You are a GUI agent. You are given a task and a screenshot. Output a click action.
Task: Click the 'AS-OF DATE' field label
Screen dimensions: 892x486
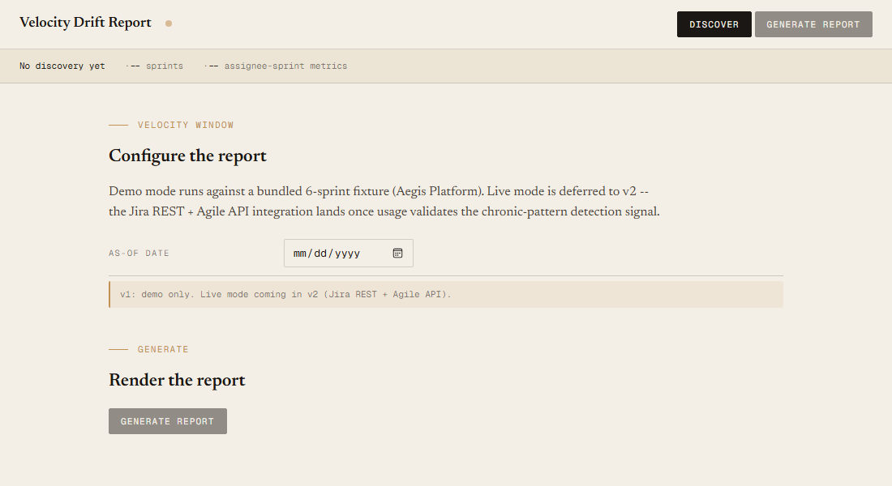point(139,253)
